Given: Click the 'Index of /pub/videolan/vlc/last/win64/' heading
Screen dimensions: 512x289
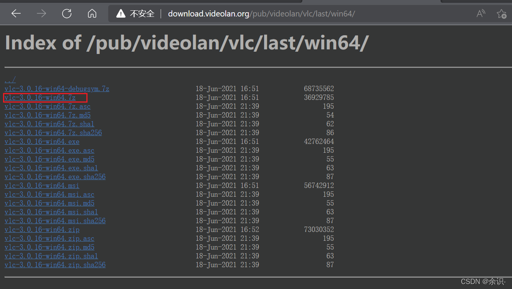Looking at the screenshot, I should (x=187, y=43).
